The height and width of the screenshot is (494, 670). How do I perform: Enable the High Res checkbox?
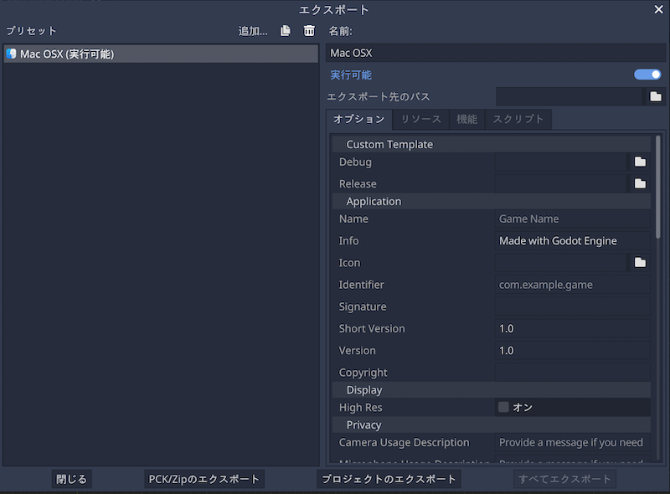(x=503, y=408)
